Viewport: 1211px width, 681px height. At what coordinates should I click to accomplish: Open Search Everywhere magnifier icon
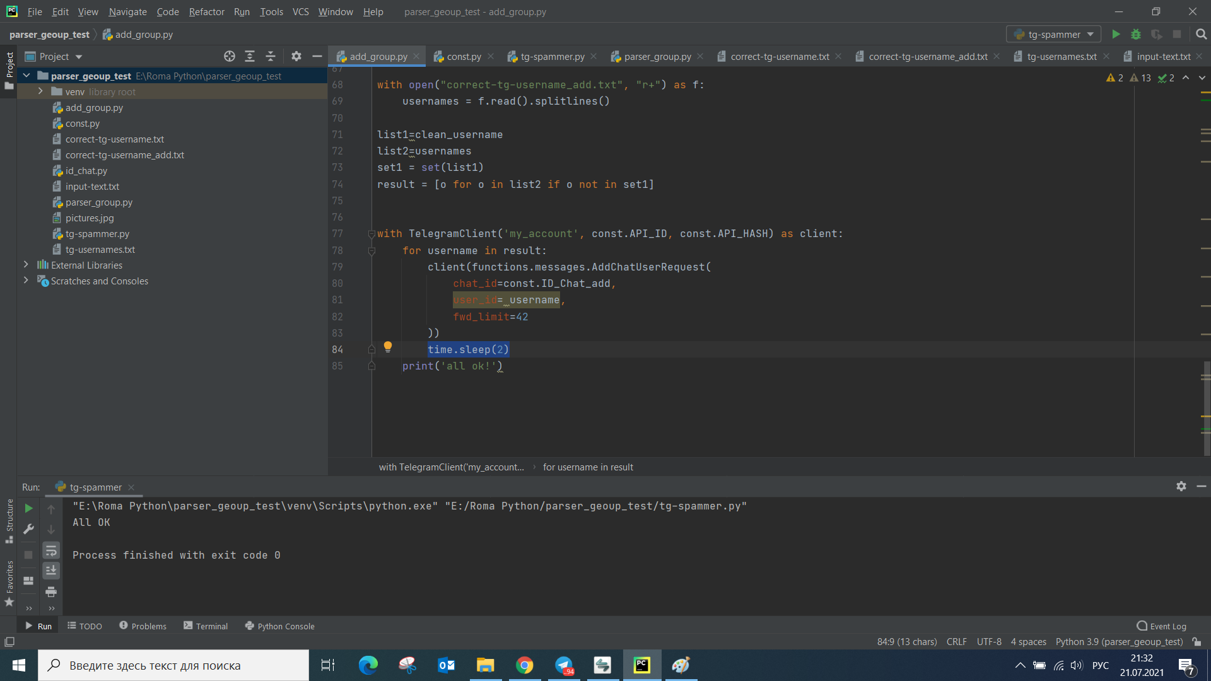1201,35
